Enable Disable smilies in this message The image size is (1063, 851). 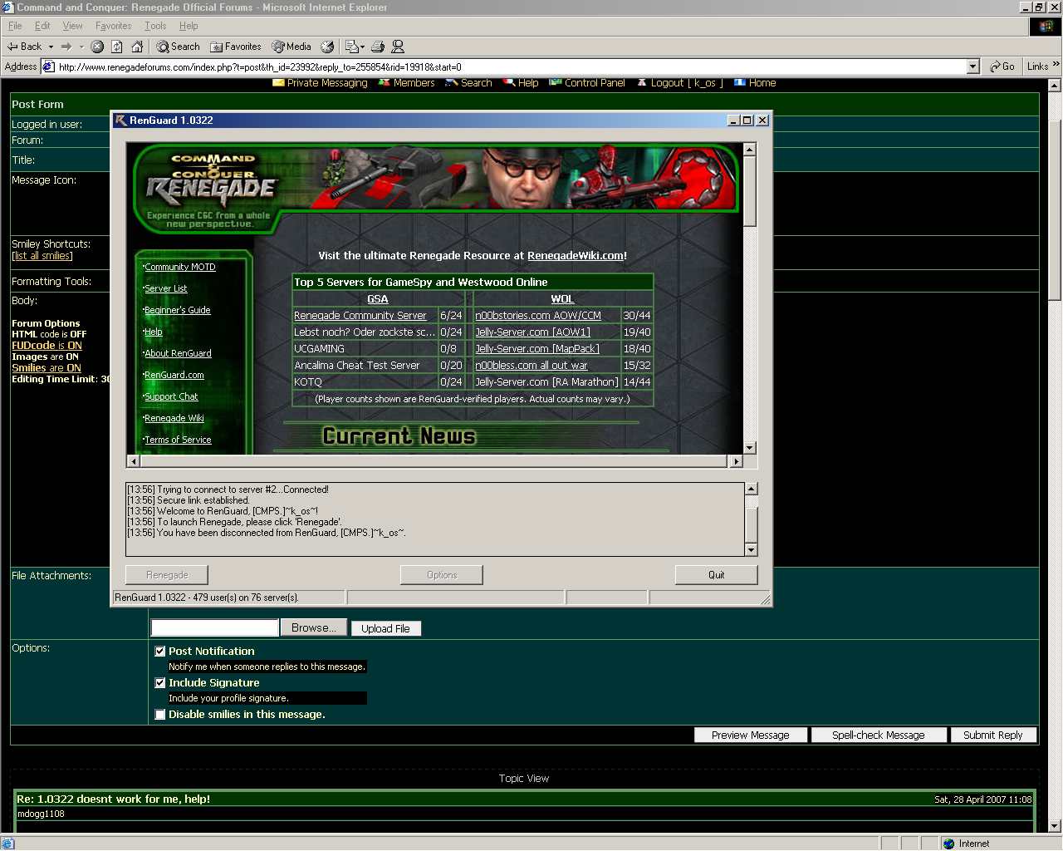(x=160, y=715)
